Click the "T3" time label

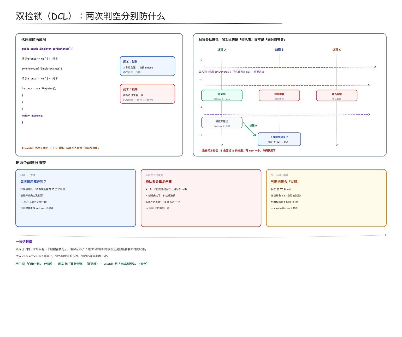200,135
